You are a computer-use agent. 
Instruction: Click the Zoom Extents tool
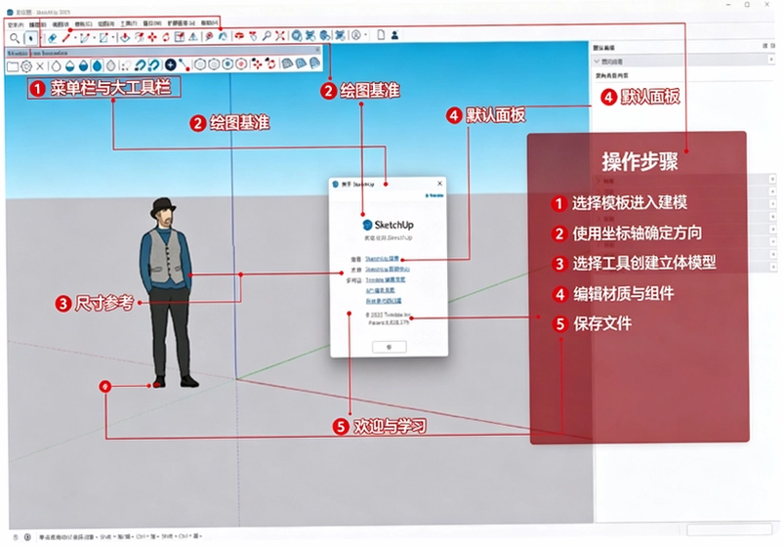(280, 36)
